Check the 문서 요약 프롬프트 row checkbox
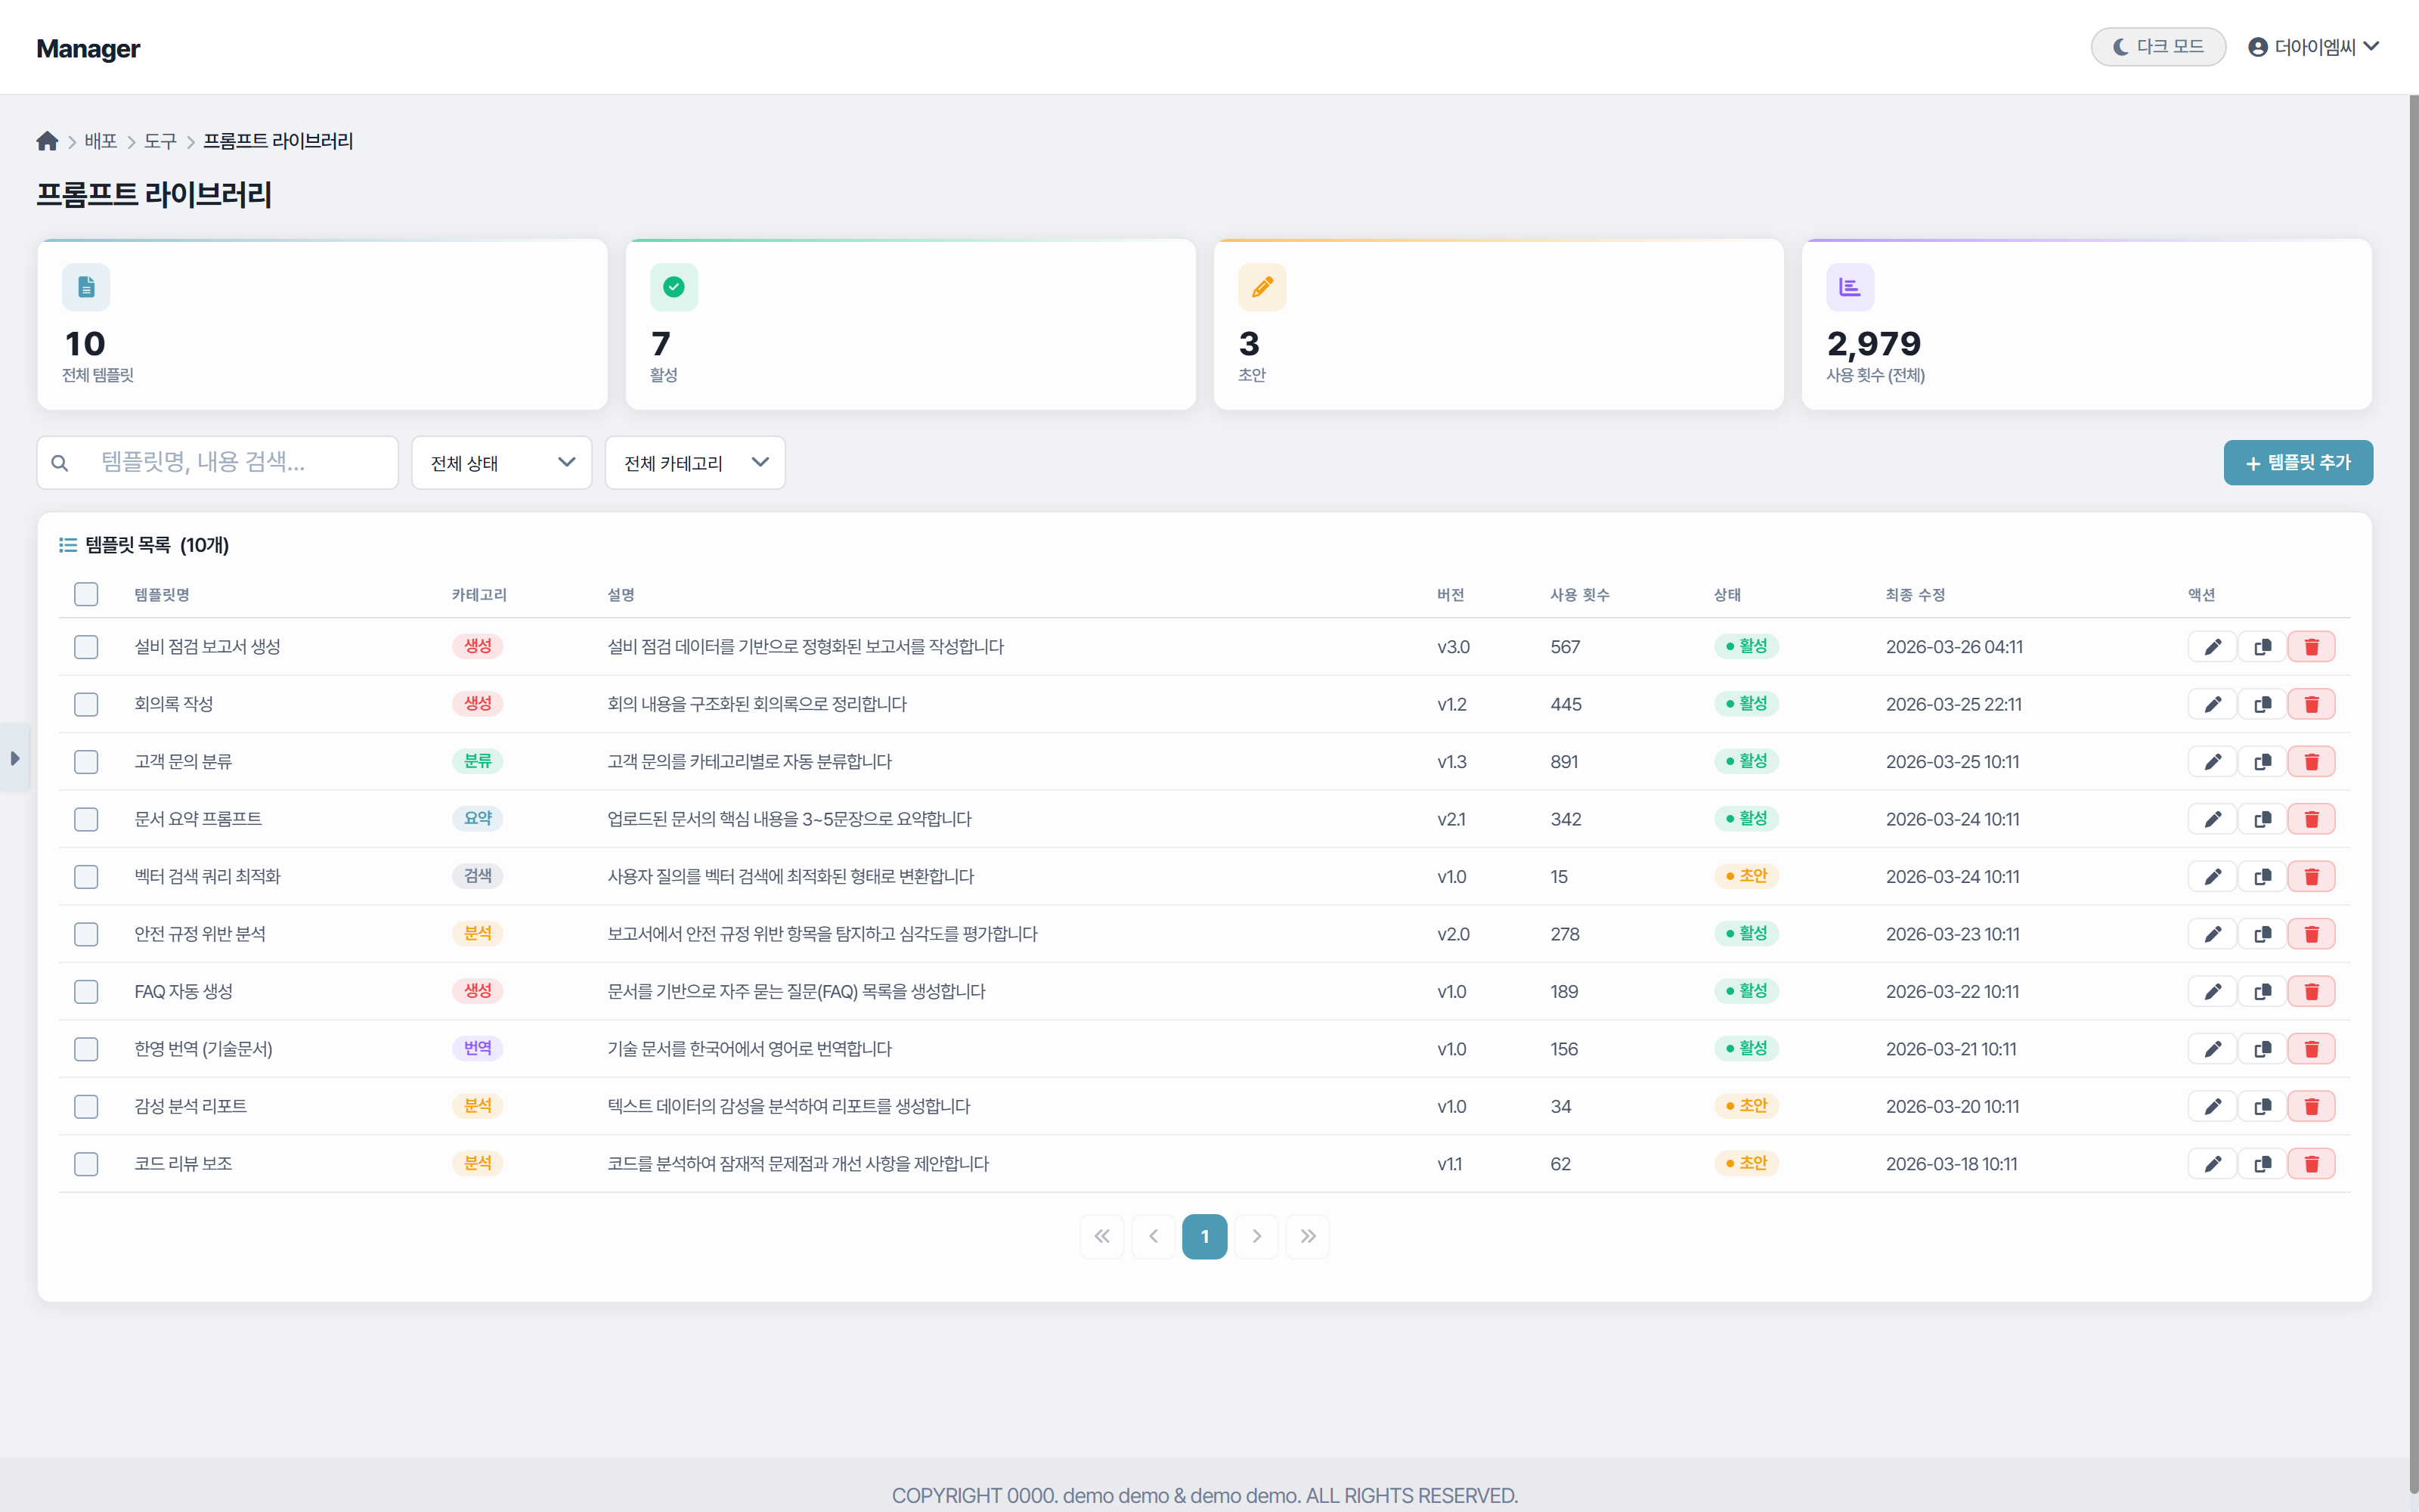The width and height of the screenshot is (2419, 1512). pos(86,819)
